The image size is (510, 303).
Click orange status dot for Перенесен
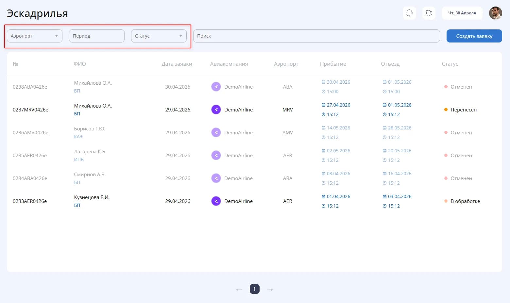(x=446, y=109)
